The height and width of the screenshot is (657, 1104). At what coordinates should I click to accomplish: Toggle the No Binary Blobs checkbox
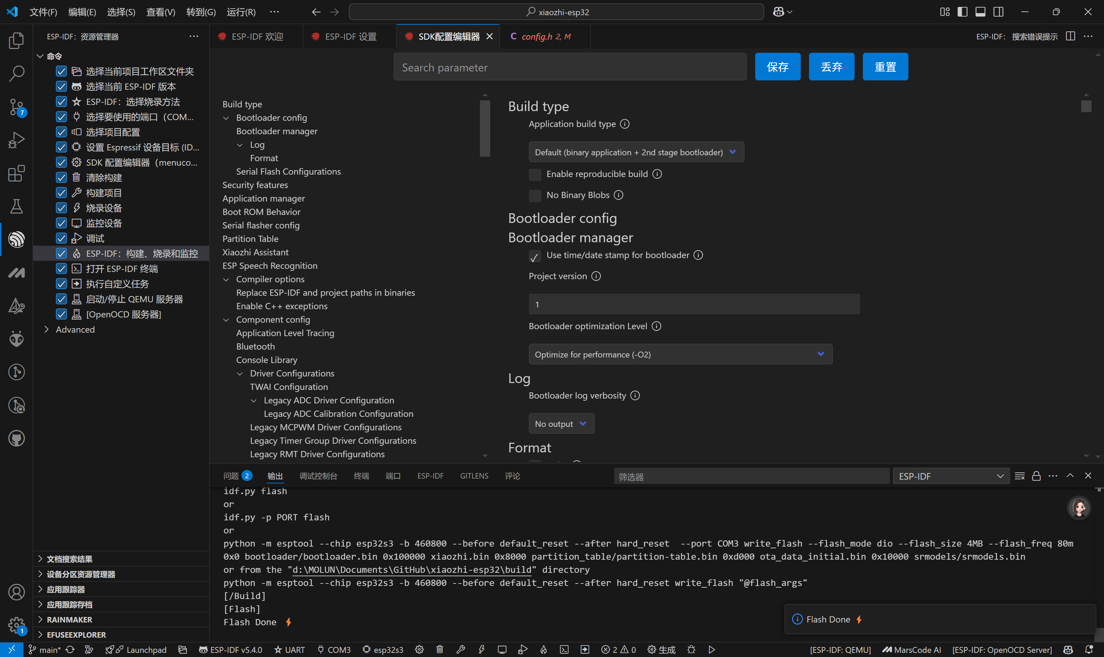coord(535,195)
